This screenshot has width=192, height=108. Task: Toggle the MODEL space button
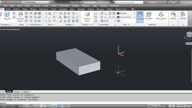point(150,106)
